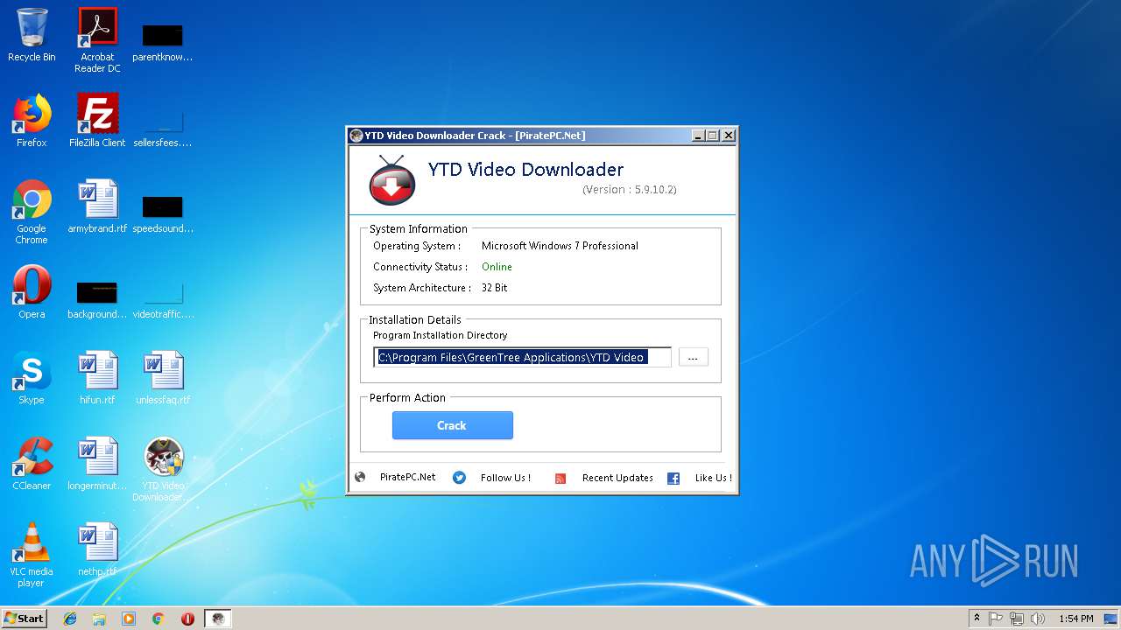Click the YTD Video Downloader logo
The width and height of the screenshot is (1121, 630).
pos(391,179)
